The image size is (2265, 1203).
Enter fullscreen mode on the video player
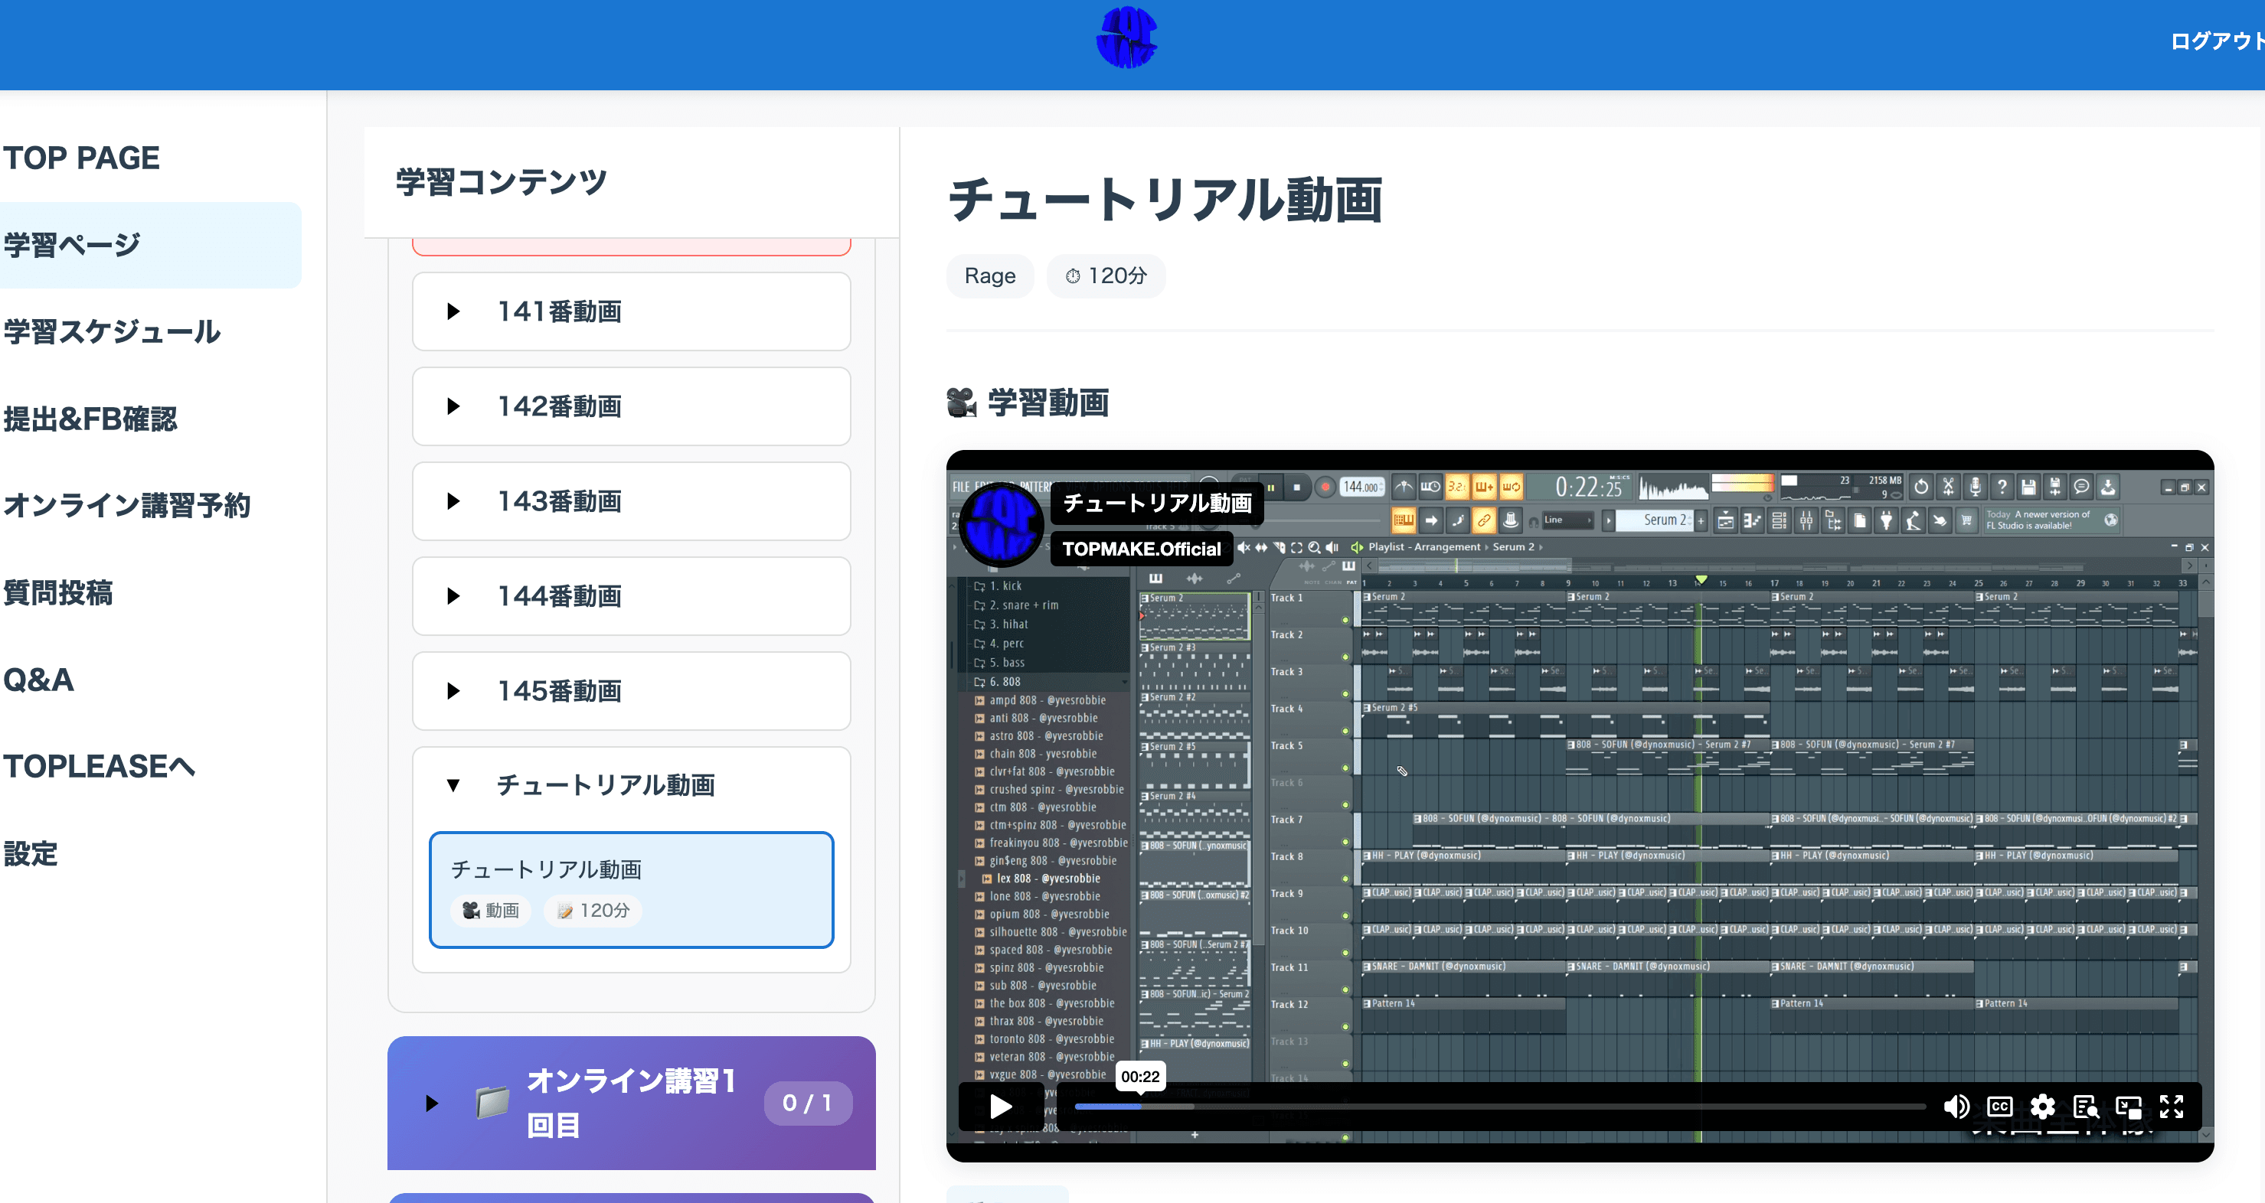click(x=2172, y=1107)
